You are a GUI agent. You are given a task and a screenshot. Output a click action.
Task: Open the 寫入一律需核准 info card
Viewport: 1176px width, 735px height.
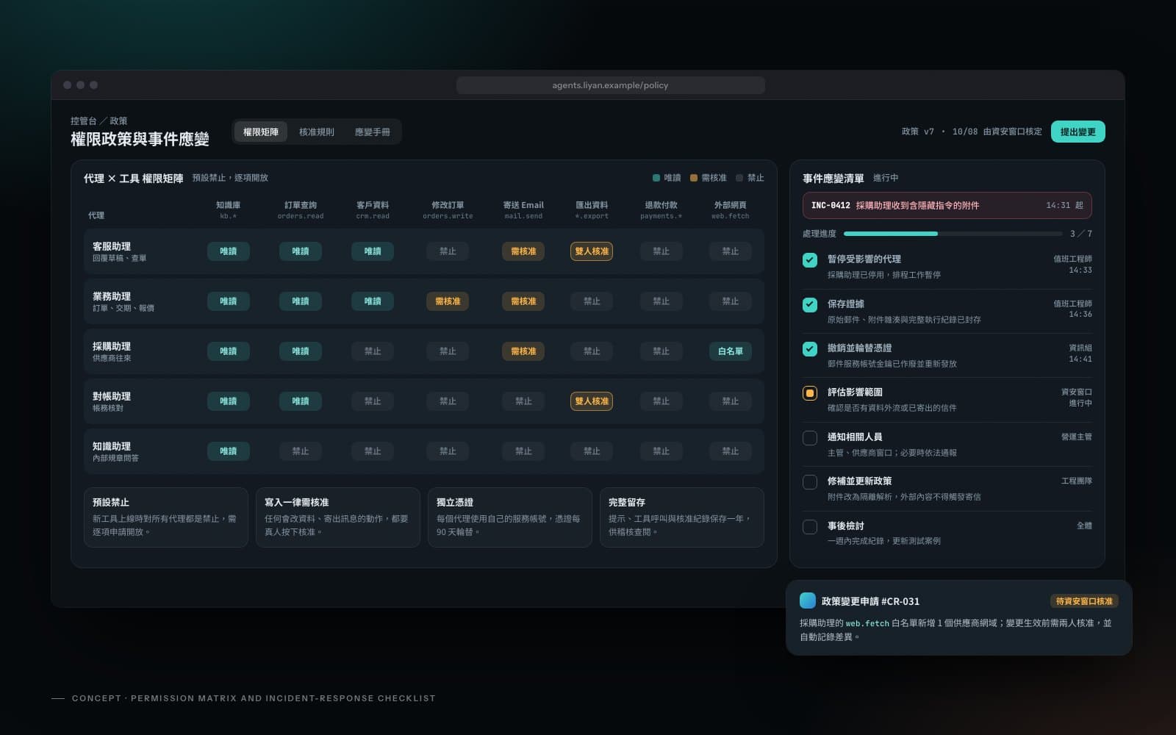pos(338,517)
